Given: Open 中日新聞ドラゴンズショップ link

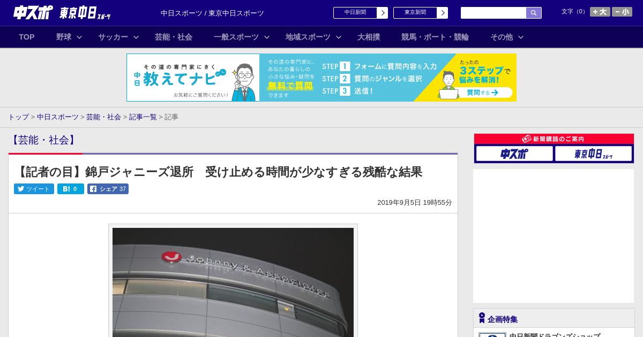Looking at the screenshot, I should (x=555, y=335).
